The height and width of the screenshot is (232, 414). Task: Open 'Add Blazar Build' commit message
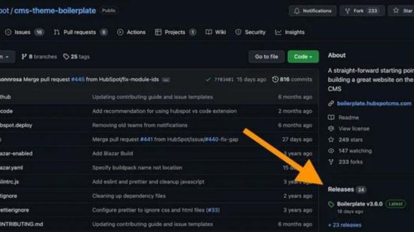[113, 153]
